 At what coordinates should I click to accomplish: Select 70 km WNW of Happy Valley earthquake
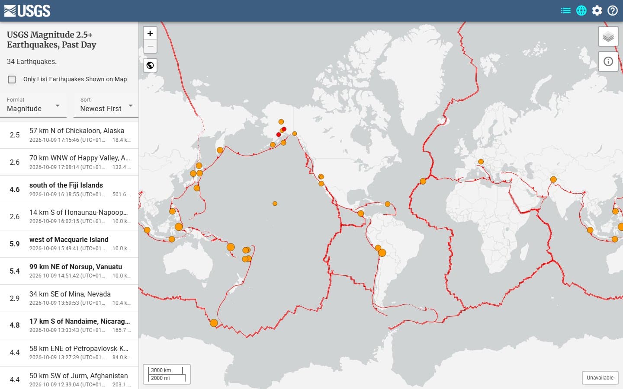tap(69, 162)
